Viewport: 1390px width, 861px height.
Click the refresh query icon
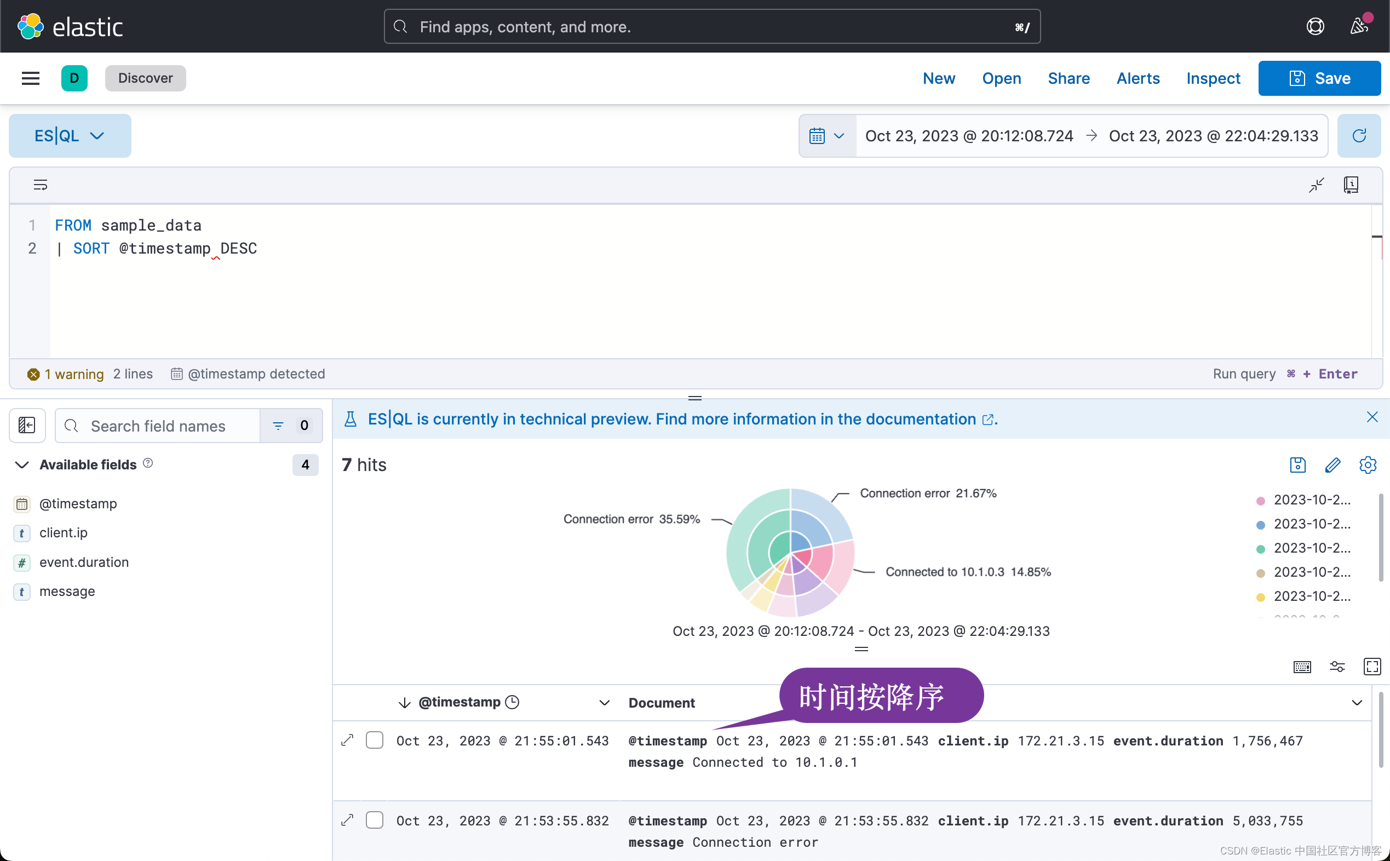(1359, 135)
